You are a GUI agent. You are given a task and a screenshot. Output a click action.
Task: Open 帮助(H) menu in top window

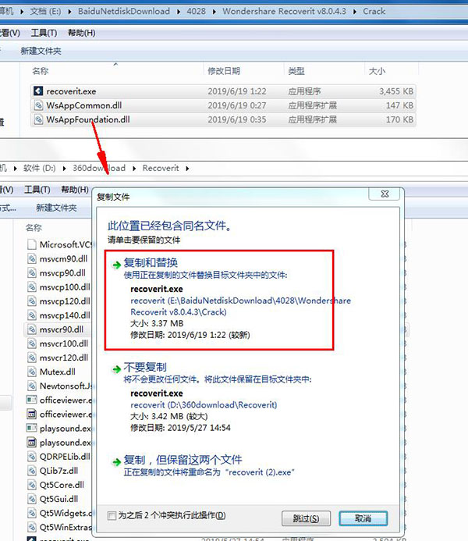[82, 33]
